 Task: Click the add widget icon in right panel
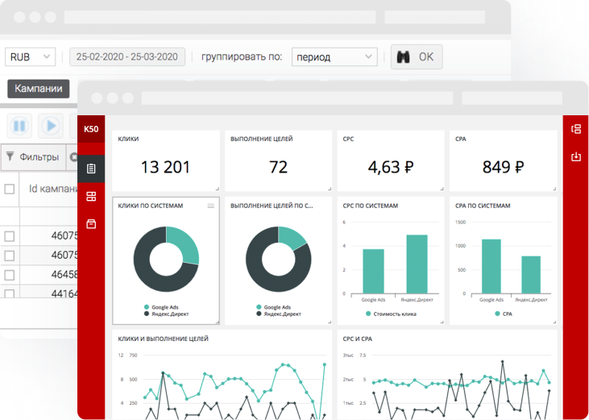575,129
